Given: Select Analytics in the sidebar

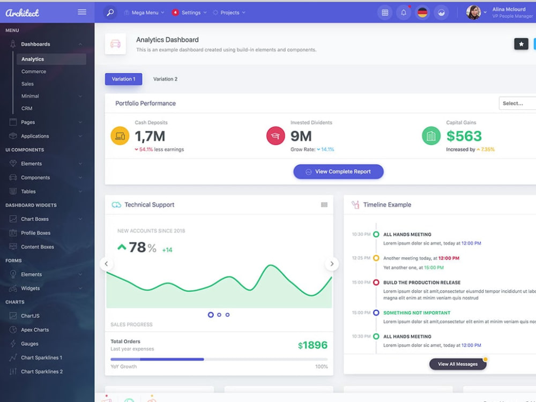Looking at the screenshot, I should click(x=51, y=59).
